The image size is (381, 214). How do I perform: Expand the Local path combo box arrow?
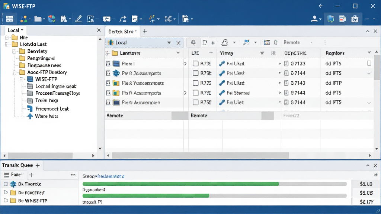169,43
